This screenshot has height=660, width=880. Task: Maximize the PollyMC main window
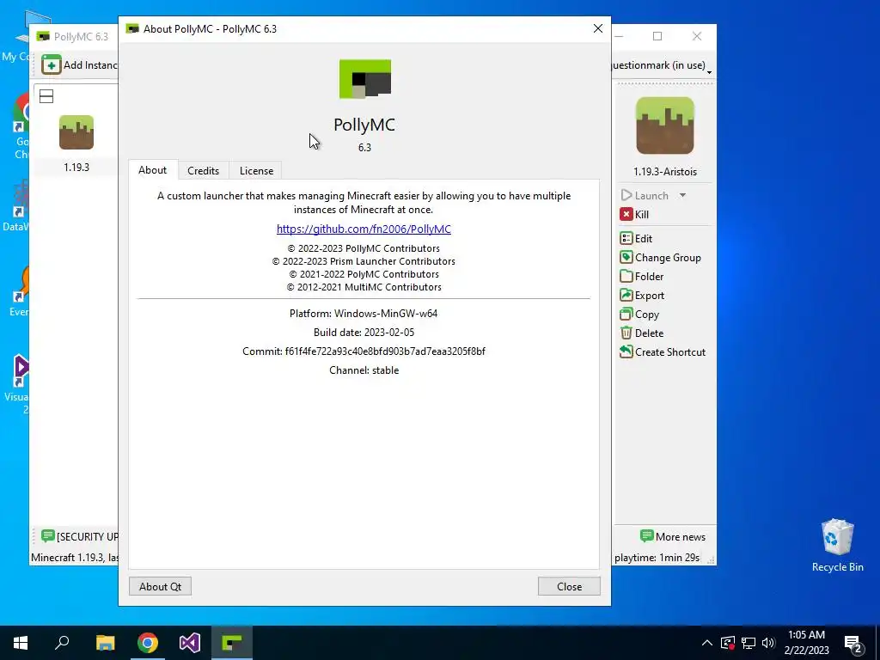(657, 36)
